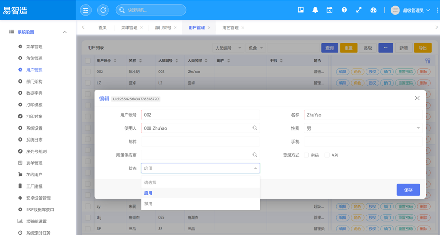Switch to the 角色管理 tab

point(230,28)
